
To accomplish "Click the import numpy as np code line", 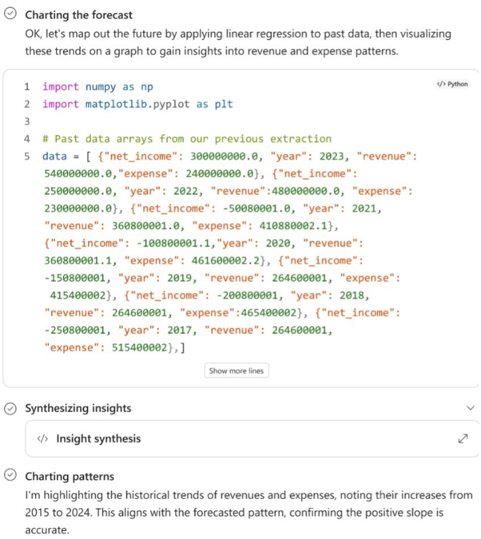I will point(99,87).
